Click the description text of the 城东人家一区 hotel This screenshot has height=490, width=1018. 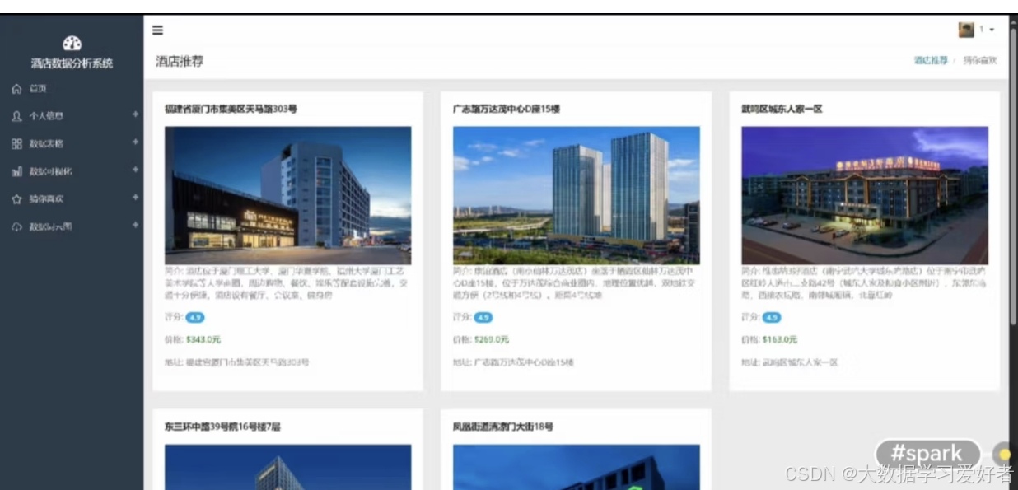[x=864, y=282]
